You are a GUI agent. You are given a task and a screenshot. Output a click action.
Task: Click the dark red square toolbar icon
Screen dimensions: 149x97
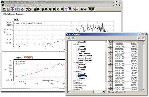(93, 9)
